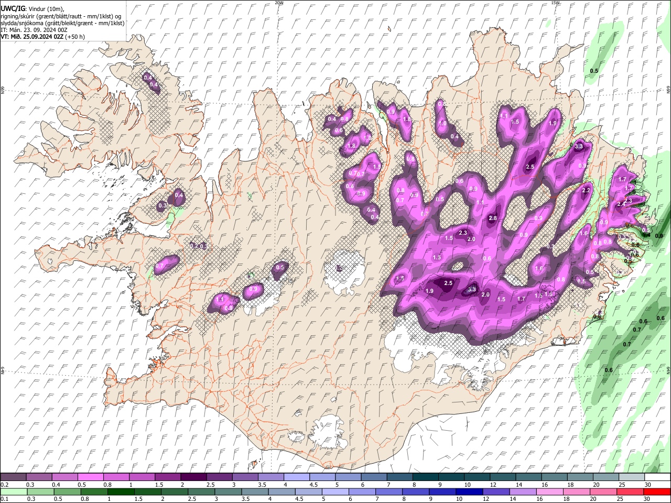This screenshot has height=503, width=671.
Task: Click the light green rain swatch between 0.1 and 0.3
Action: 14,491
